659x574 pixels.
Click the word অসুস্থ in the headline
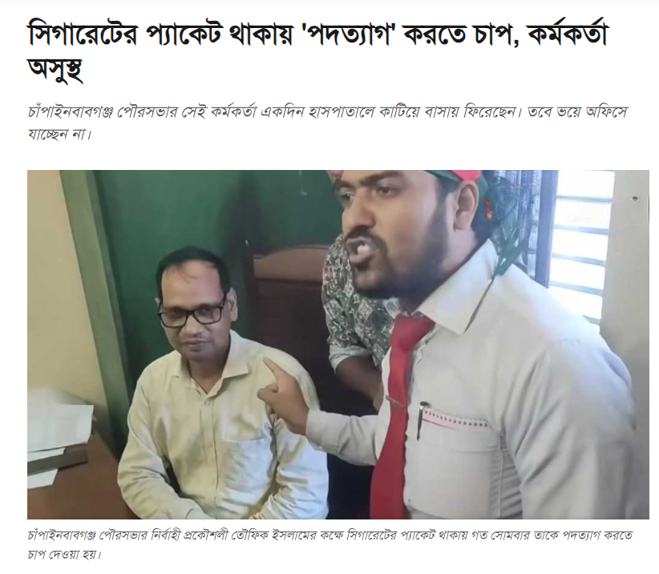coord(55,69)
